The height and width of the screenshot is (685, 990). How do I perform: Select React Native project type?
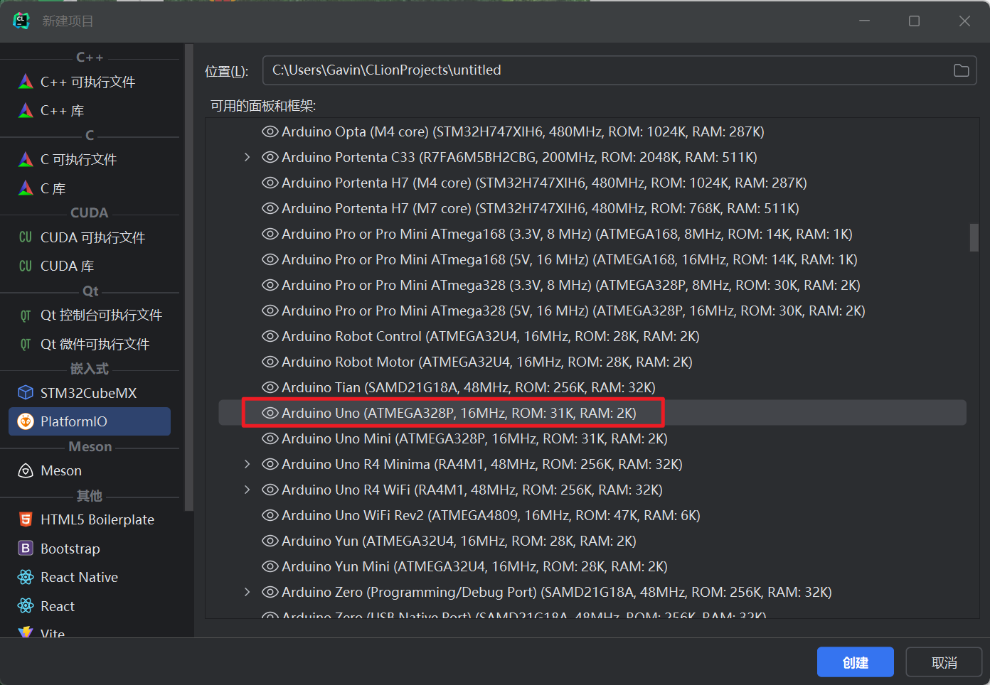pos(90,577)
